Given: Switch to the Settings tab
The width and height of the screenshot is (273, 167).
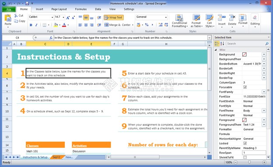Looking at the screenshot, I should click(129, 9).
